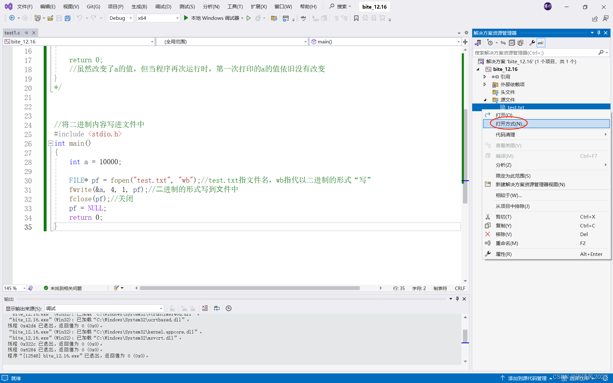Screen dimensions: 613x383
Task: Toggle word wrap in the Output panel
Action: [217, 308]
